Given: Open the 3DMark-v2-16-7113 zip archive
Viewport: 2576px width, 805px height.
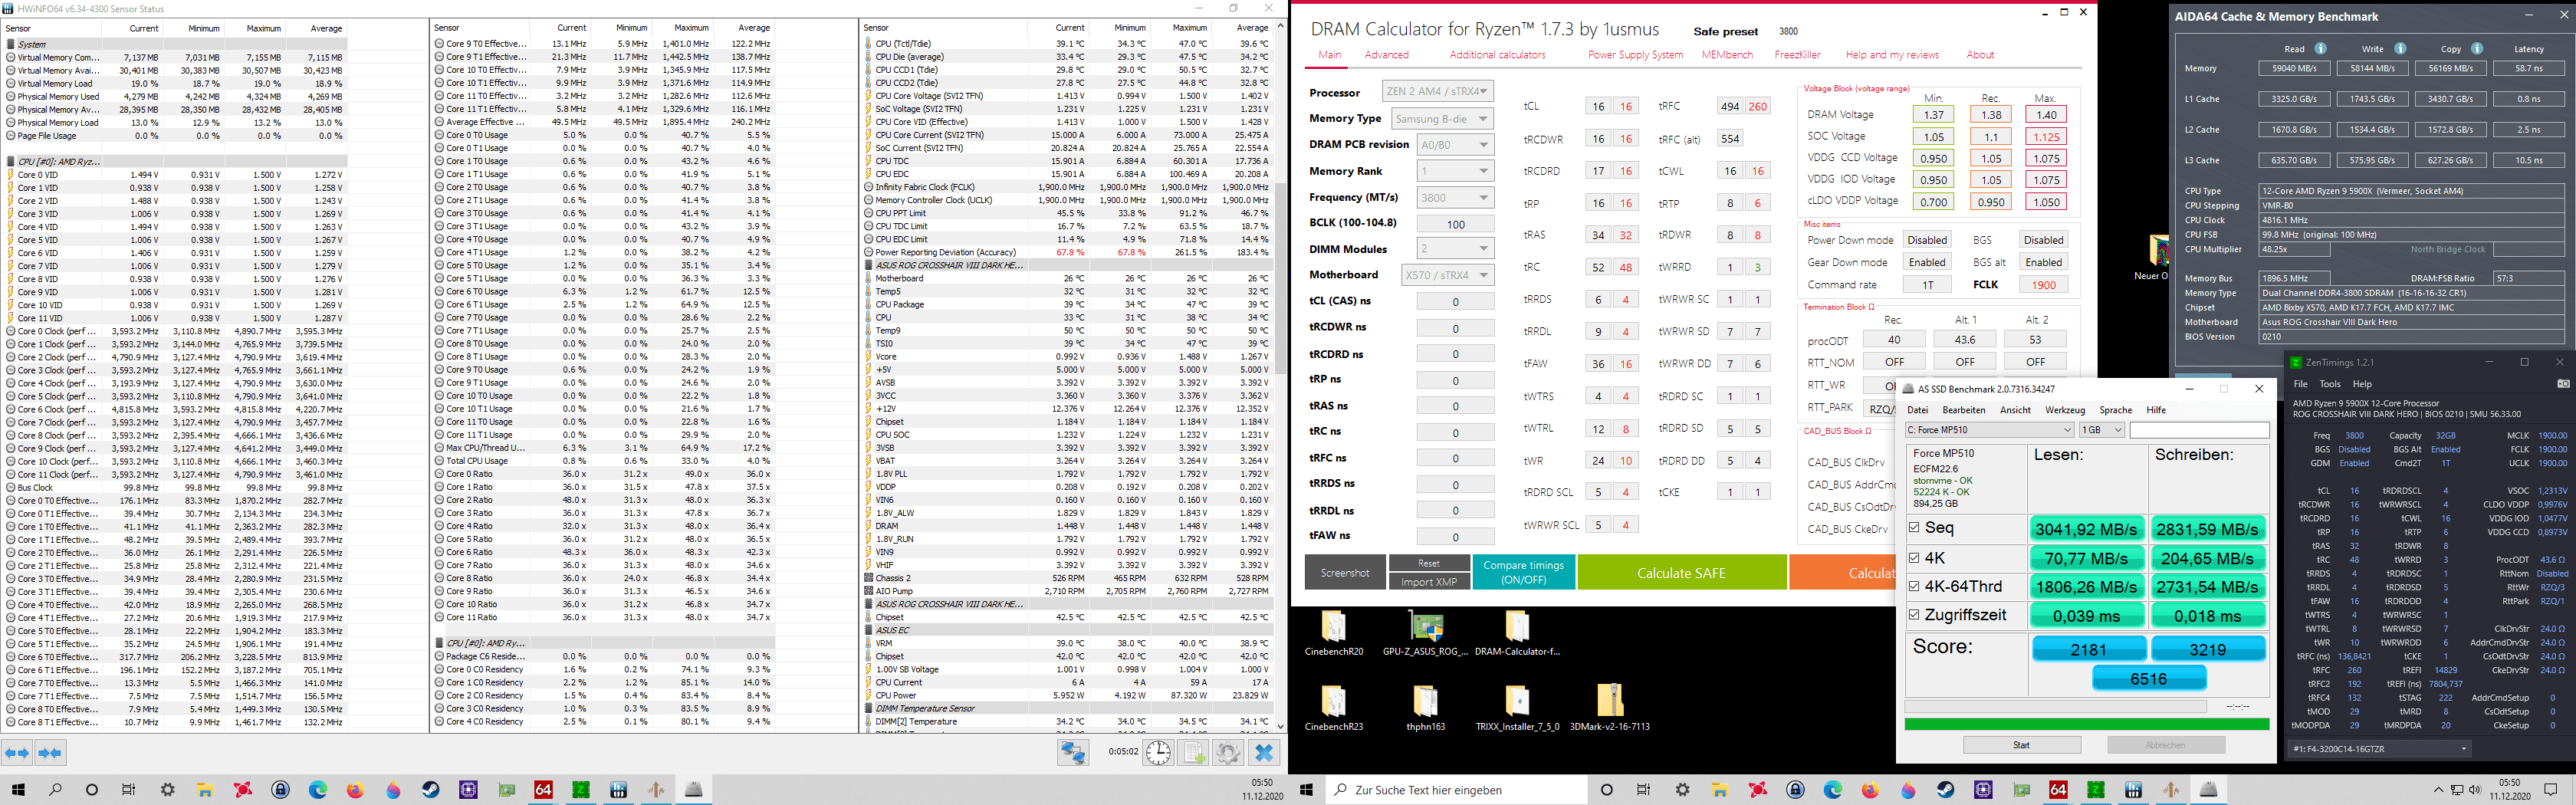Looking at the screenshot, I should 1609,709.
